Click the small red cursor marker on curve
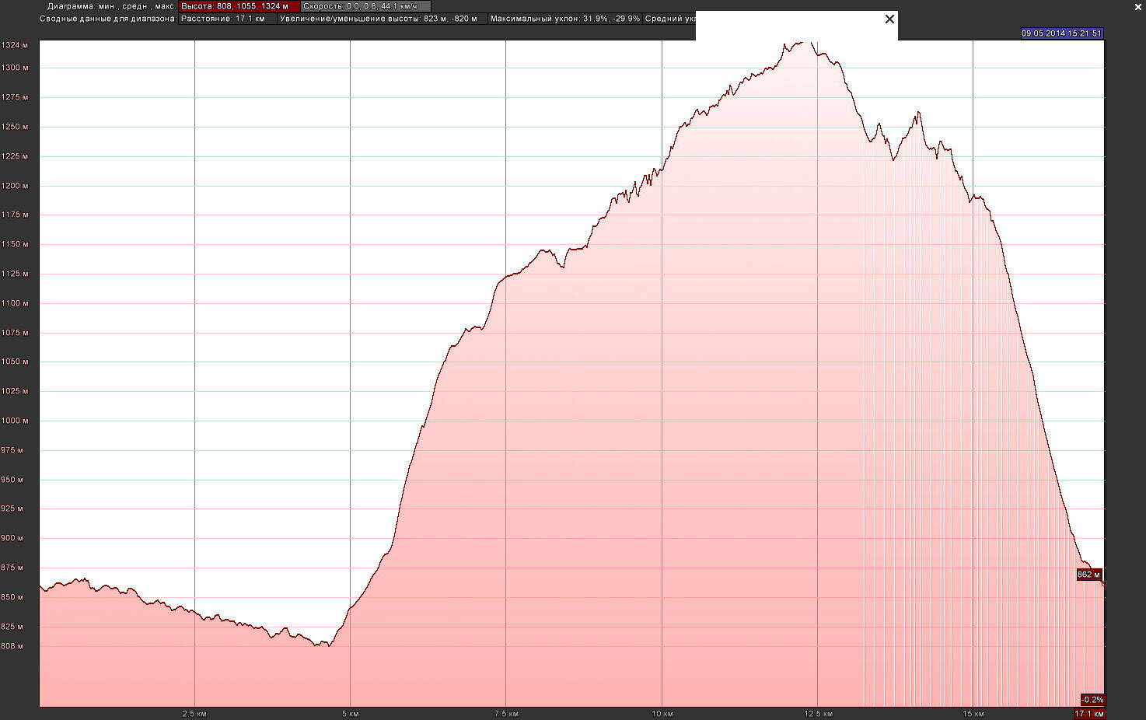This screenshot has height=720, width=1146. pos(1103,584)
